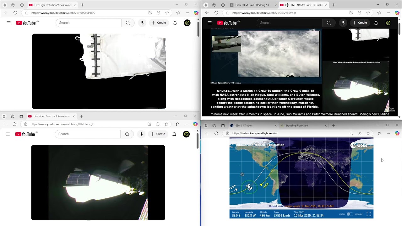This screenshot has width=402, height=226.
Task: Select Live Video from the International tab
Action: pos(52,116)
